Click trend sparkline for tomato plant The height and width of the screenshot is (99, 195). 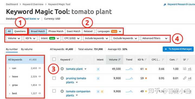(x=129, y=69)
